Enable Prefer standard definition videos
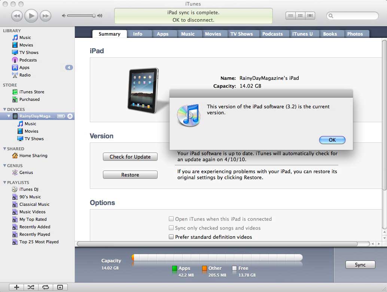This screenshot has width=387, height=292. point(171,237)
